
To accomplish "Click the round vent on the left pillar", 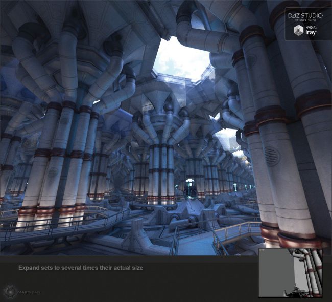I will pos(53,171).
